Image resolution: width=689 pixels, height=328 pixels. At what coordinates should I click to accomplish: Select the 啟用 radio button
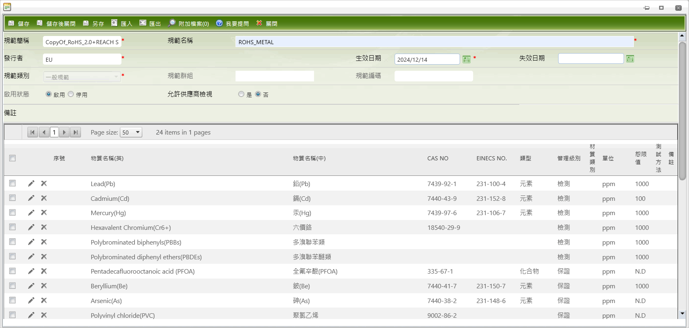(49, 94)
